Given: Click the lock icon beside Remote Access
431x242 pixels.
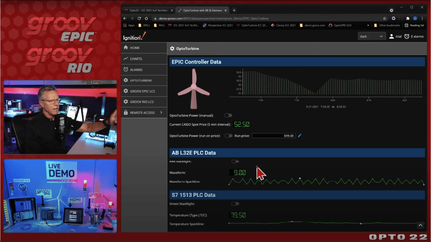Looking at the screenshot, I should pos(126,112).
